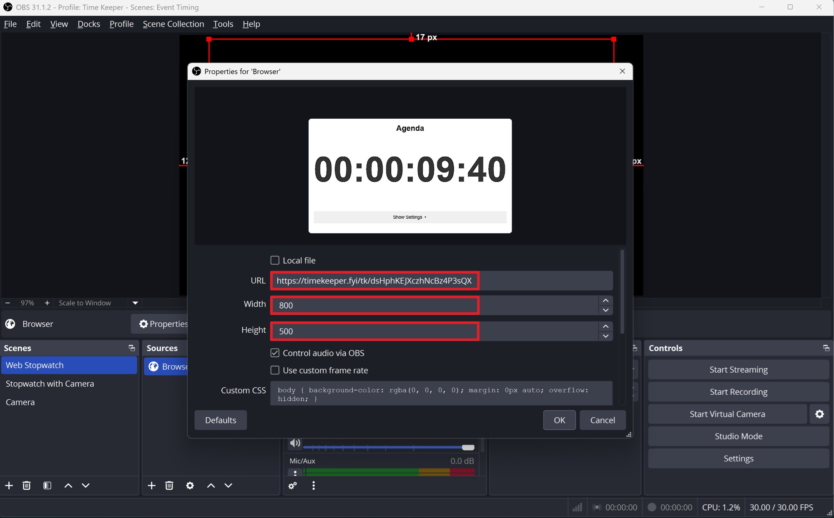Enable Use custom frame rate
The image size is (834, 518).
coord(275,370)
